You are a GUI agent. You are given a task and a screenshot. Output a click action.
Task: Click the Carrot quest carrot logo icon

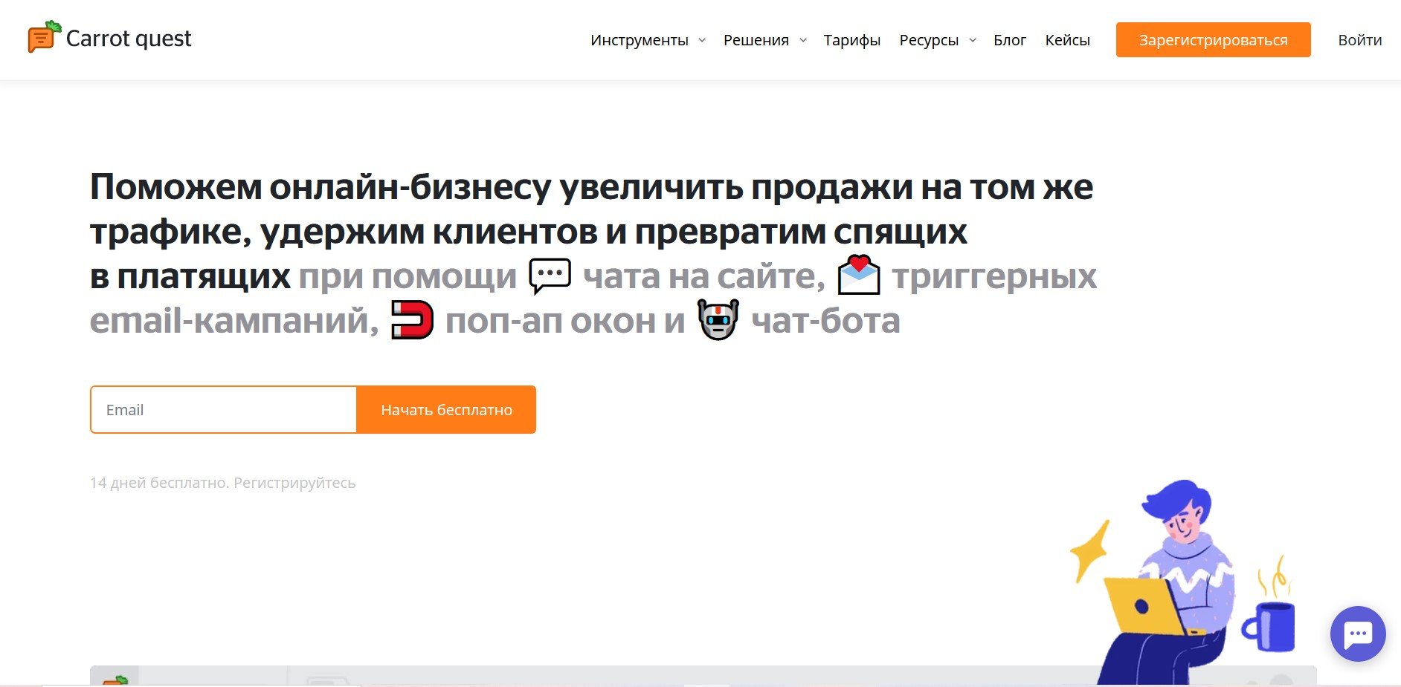point(43,37)
